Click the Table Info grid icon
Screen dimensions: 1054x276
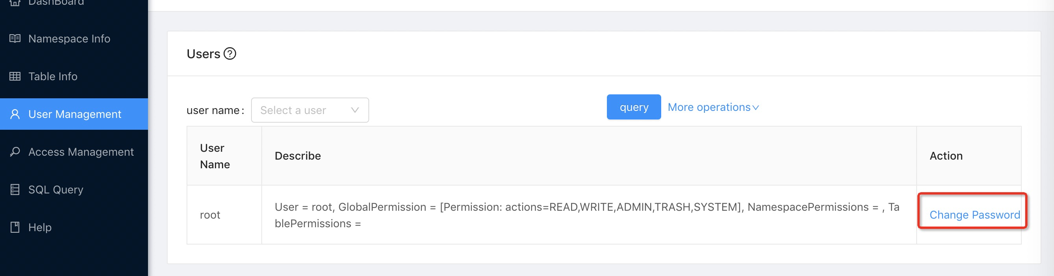[15, 76]
